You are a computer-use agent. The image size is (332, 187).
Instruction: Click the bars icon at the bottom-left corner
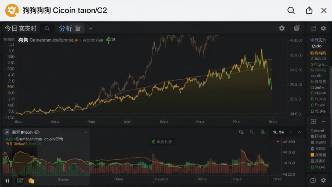click(8, 181)
